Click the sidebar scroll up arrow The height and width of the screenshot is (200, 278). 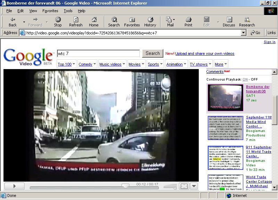(x=274, y=72)
